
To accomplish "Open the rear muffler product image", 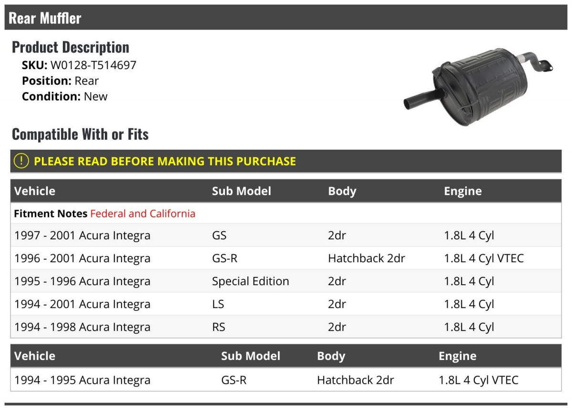I will (478, 87).
